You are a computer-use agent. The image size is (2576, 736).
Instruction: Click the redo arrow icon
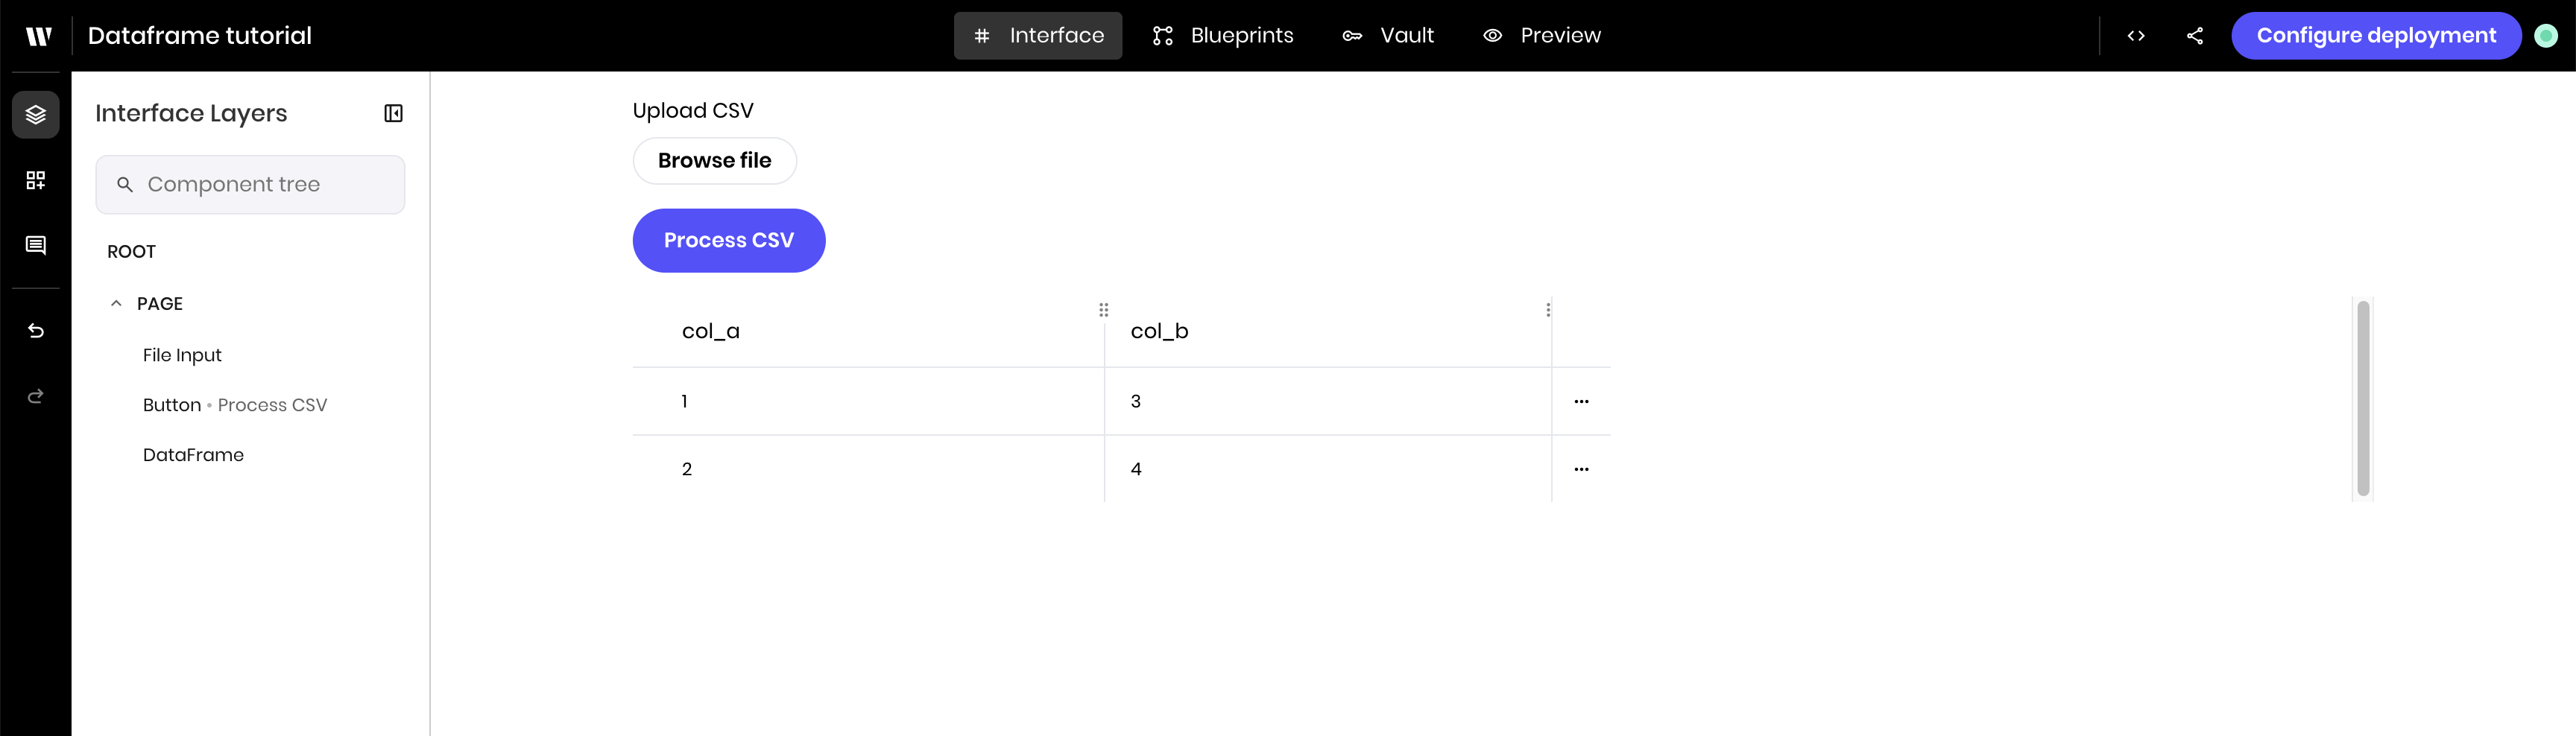pyautogui.click(x=35, y=396)
